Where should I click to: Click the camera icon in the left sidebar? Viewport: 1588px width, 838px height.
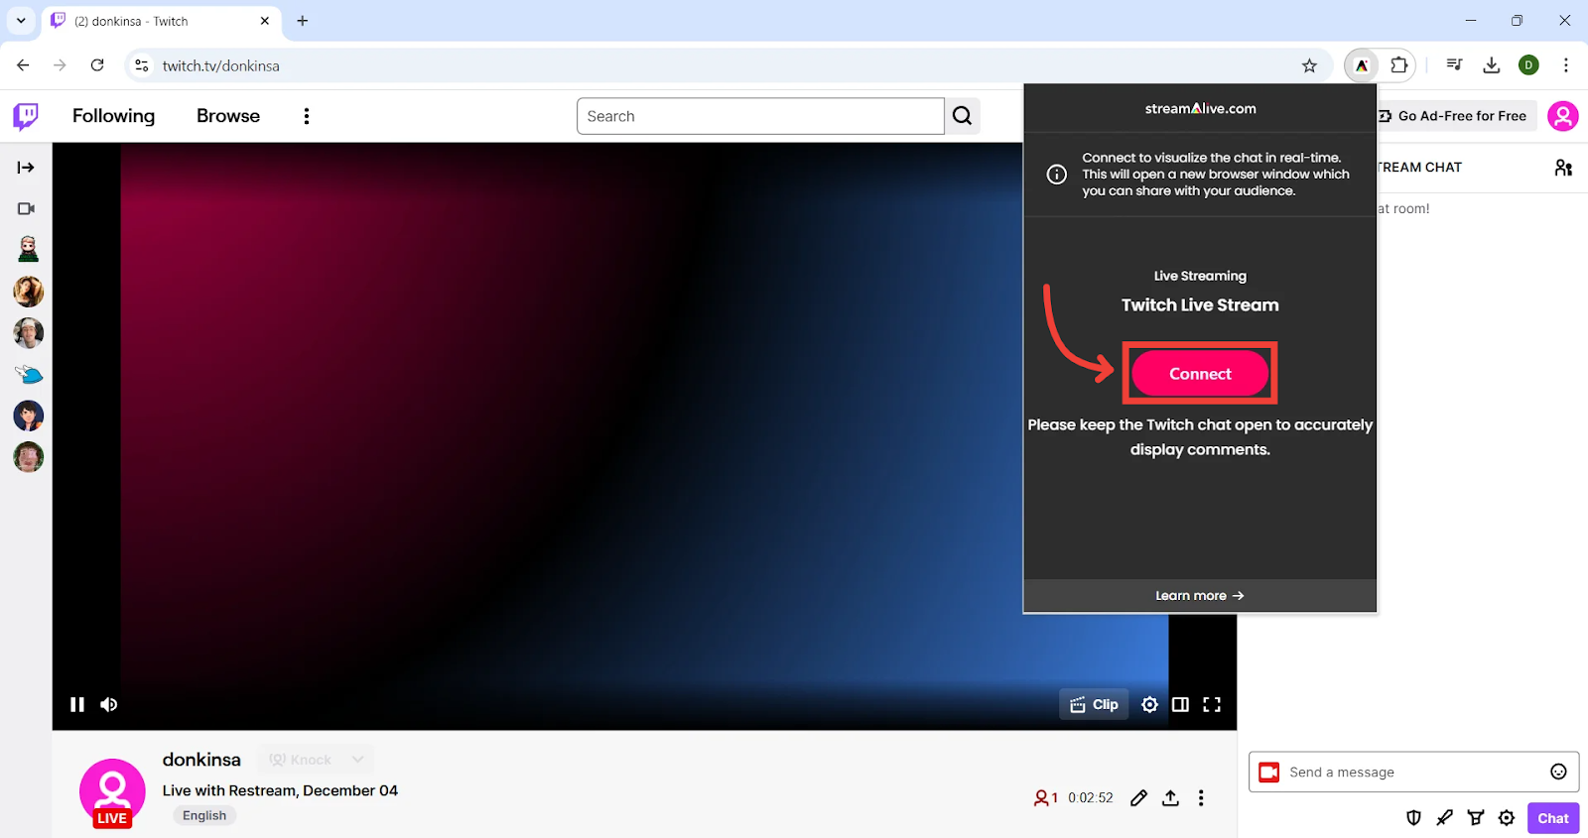pyautogui.click(x=27, y=208)
